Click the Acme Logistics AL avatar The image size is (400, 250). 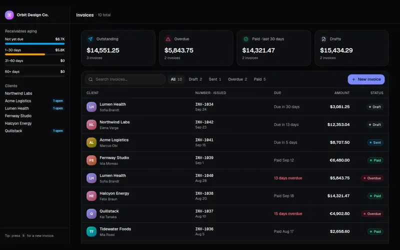[x=91, y=142]
